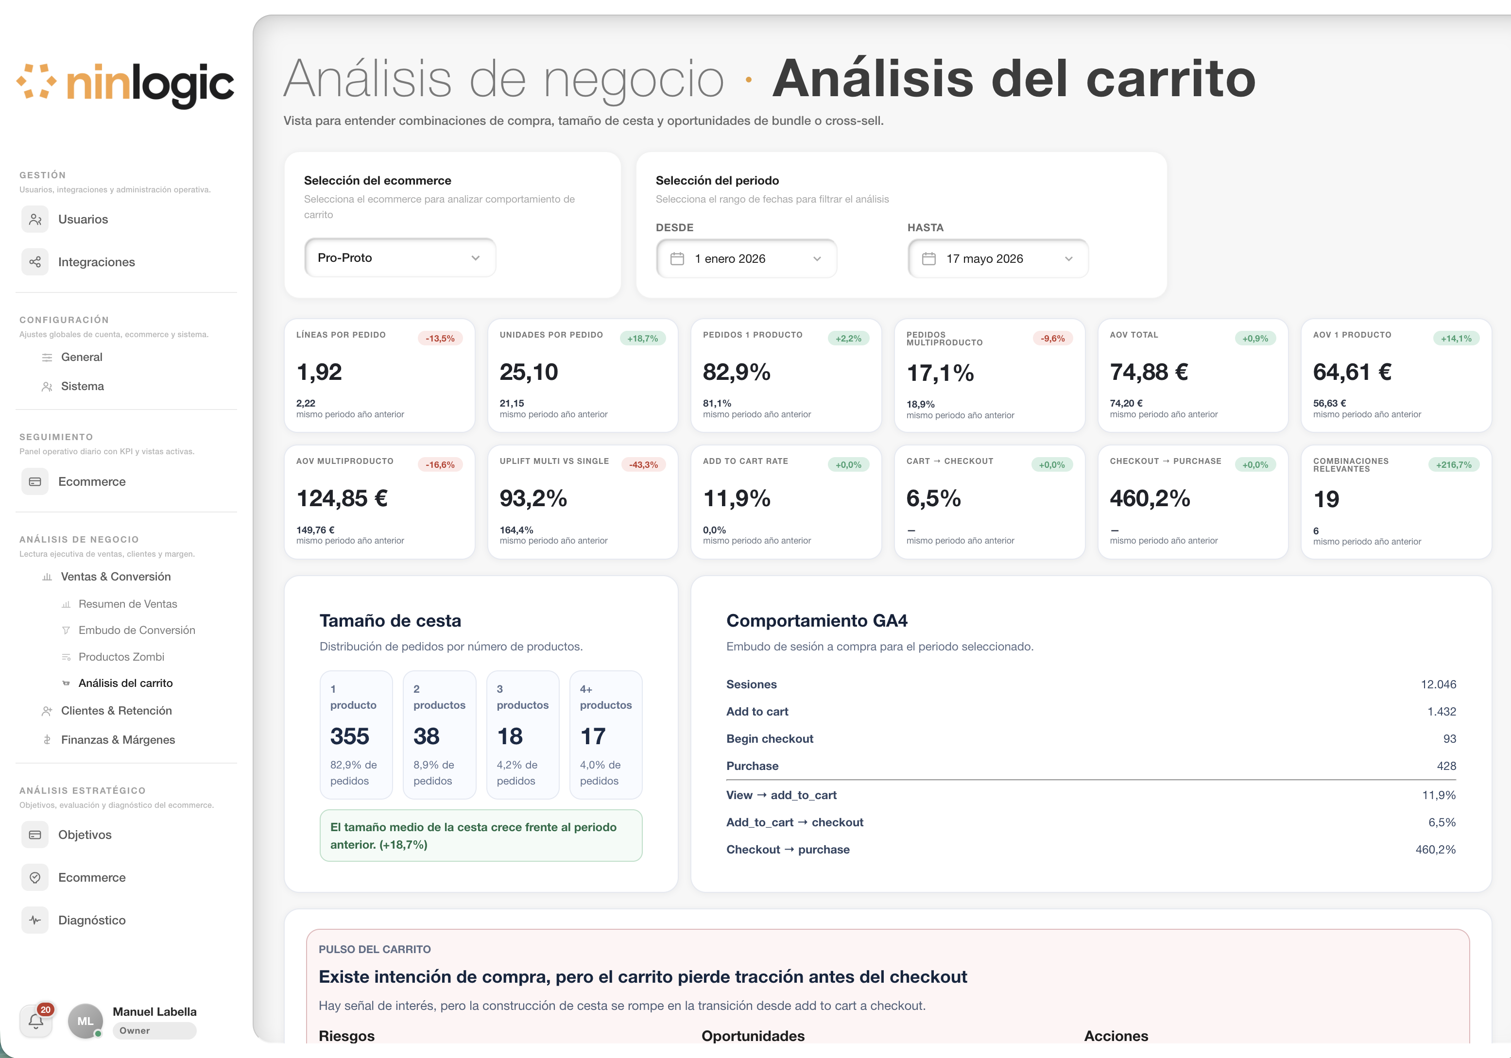The height and width of the screenshot is (1058, 1511).
Task: Click the Owner role badge
Action: (x=154, y=1031)
